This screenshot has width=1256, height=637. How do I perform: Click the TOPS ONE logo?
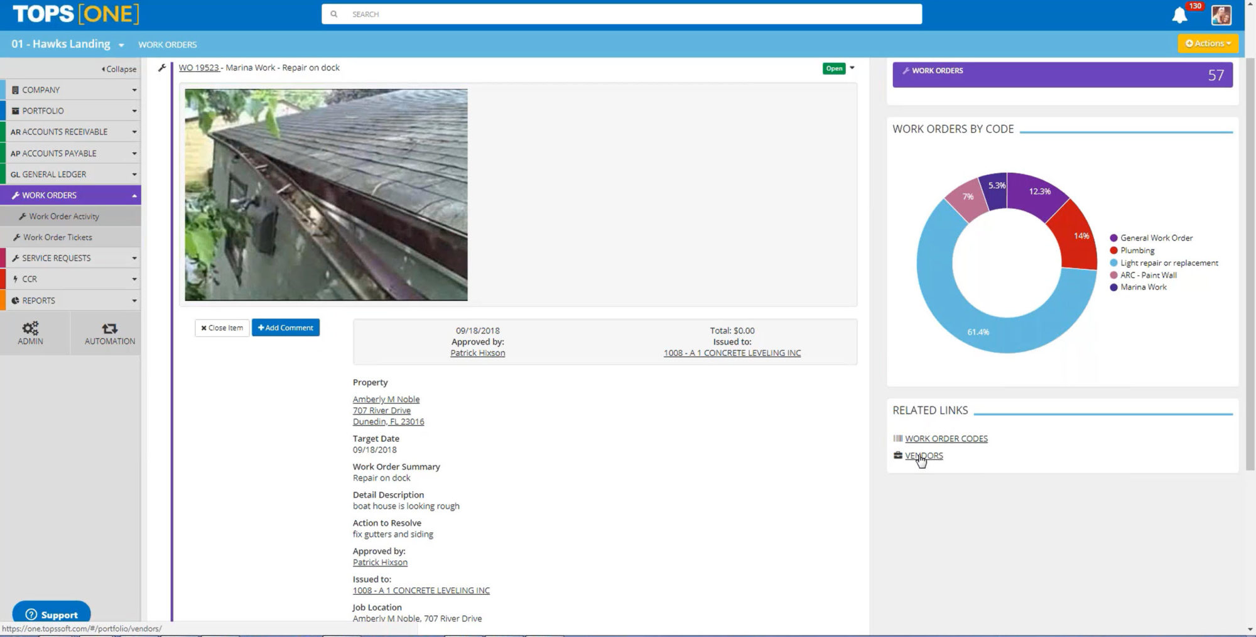(x=75, y=14)
